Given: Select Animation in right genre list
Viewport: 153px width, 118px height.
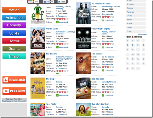Looking at the screenshot, I should pyautogui.click(x=136, y=4).
